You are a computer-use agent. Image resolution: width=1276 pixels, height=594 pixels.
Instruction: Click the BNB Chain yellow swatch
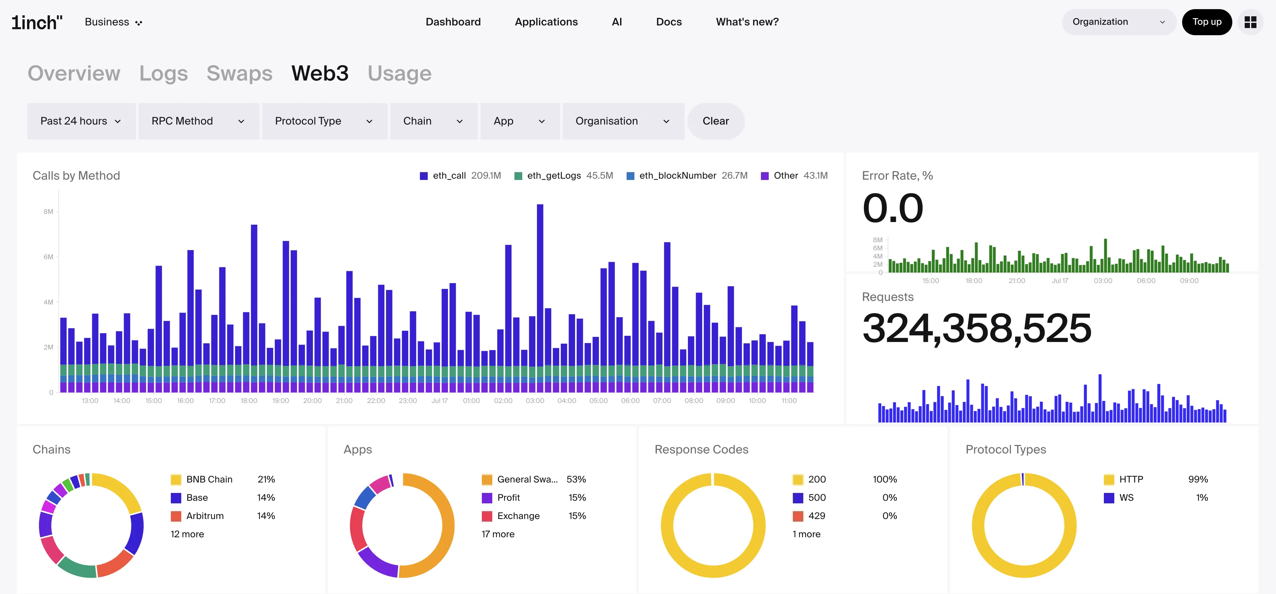click(x=176, y=479)
